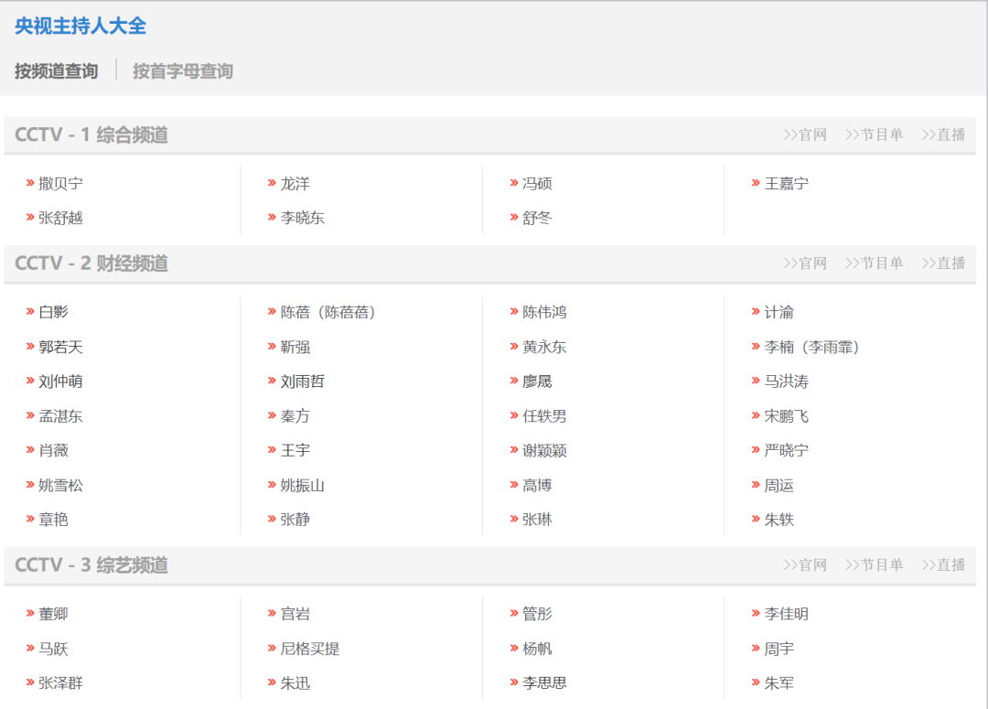Open host 姚振山's link
The image size is (988, 709).
[x=303, y=485]
